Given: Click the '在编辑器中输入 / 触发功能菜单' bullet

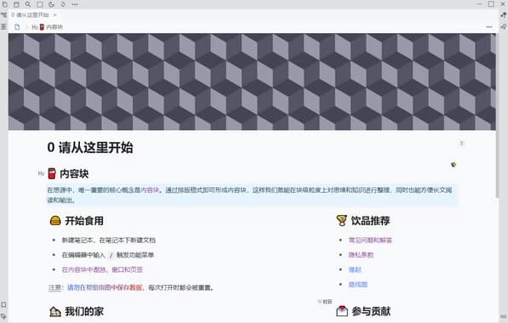Looking at the screenshot, I should 108,255.
